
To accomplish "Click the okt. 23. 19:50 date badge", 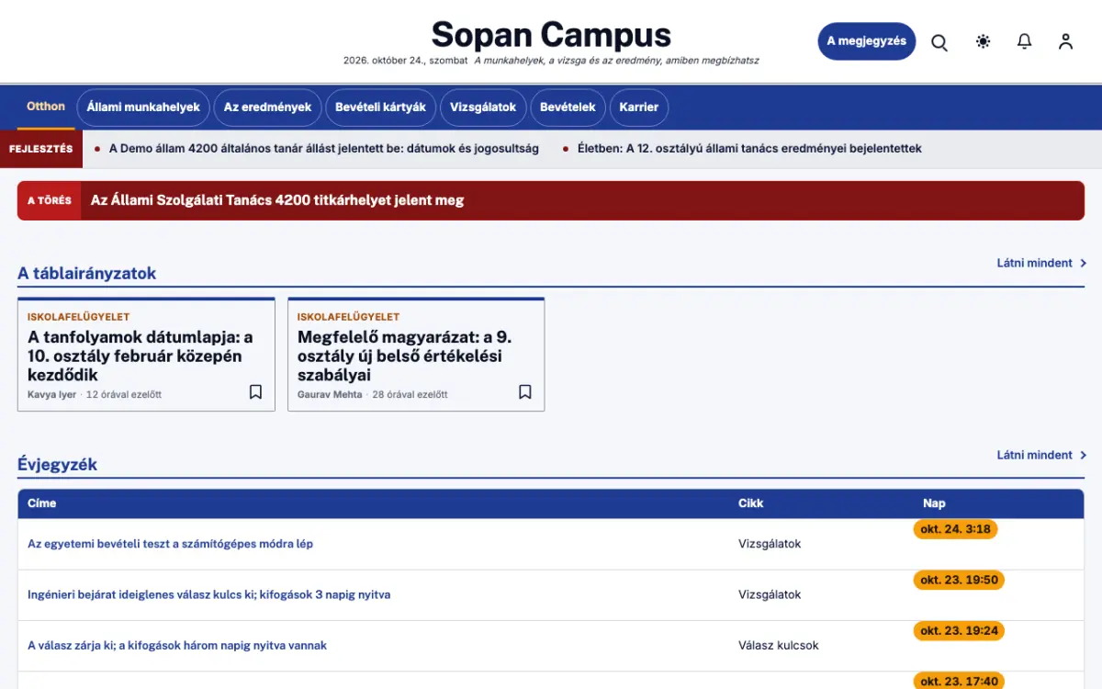I will [959, 580].
